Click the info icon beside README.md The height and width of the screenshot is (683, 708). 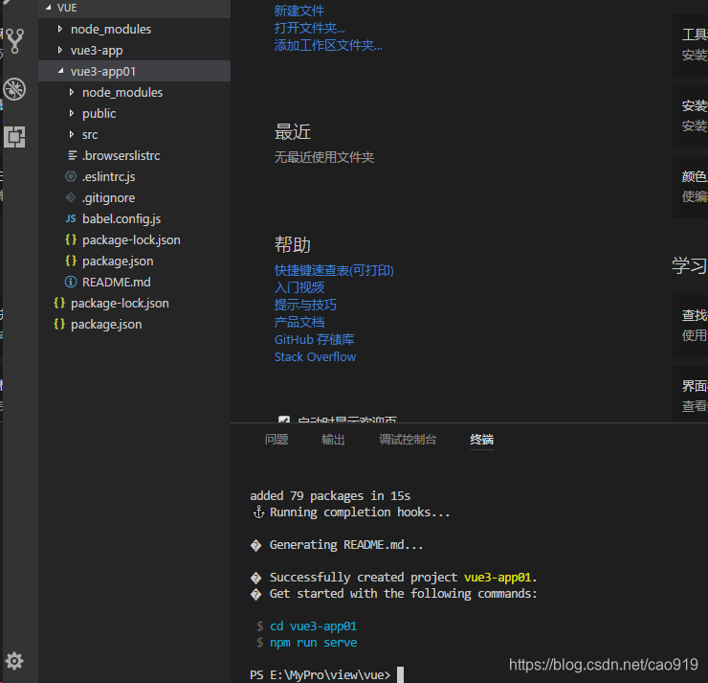click(71, 282)
